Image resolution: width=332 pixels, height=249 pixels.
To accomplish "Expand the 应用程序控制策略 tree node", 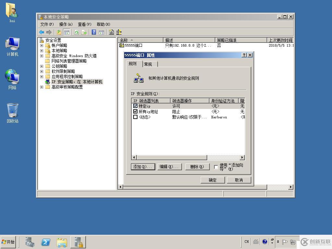I will pos(42,77).
